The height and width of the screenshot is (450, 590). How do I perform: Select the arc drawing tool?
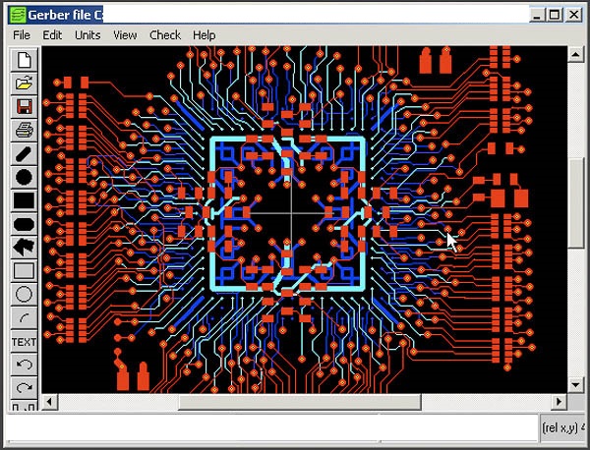tap(24, 318)
